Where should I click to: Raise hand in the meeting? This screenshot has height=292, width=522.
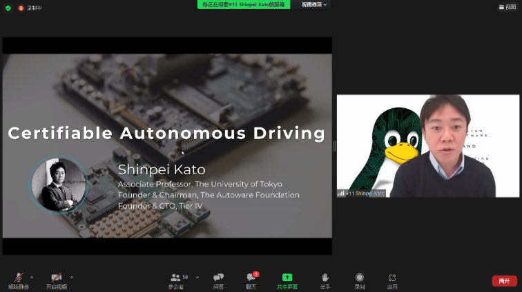325,281
